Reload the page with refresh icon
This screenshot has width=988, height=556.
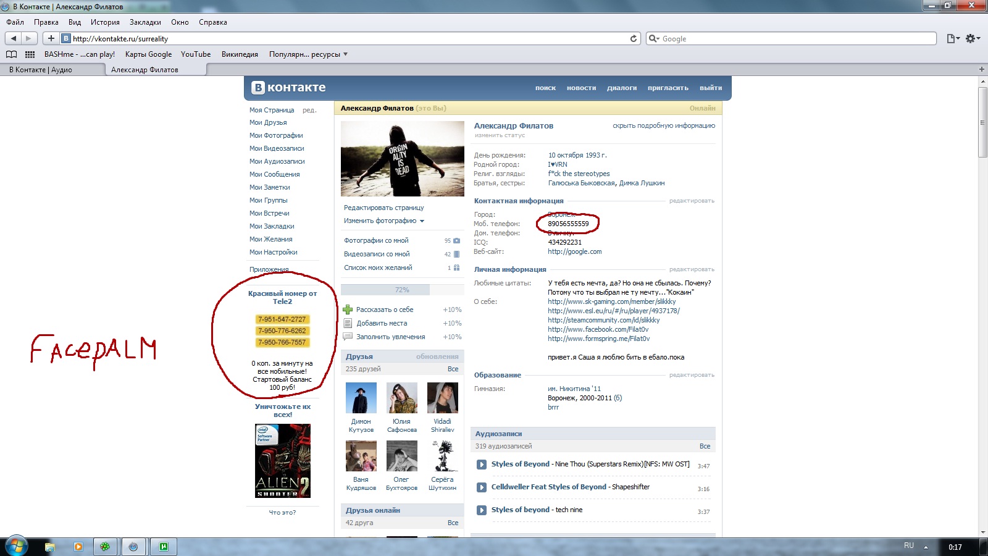634,38
